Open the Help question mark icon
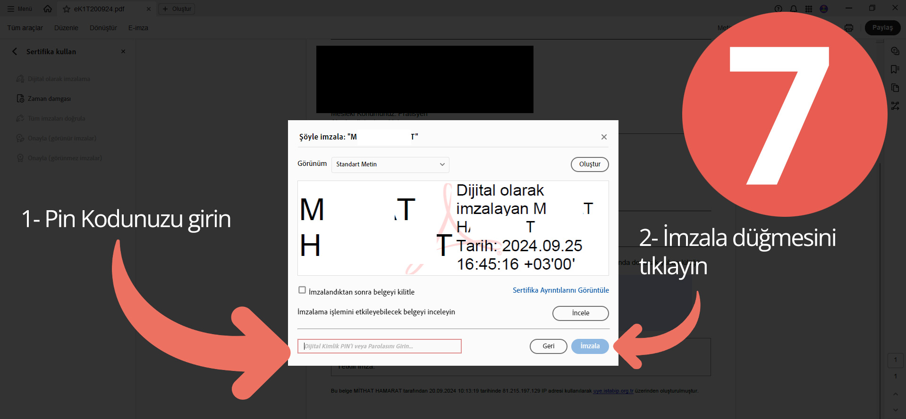The width and height of the screenshot is (906, 419). (x=779, y=9)
